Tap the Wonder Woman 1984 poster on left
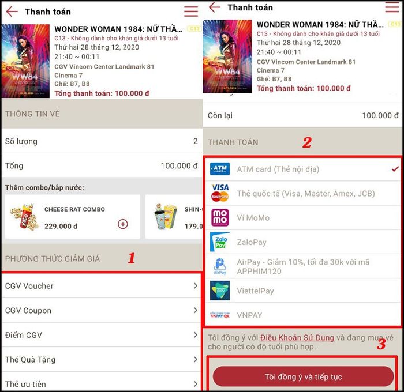The width and height of the screenshot is (404, 392). 25,61
